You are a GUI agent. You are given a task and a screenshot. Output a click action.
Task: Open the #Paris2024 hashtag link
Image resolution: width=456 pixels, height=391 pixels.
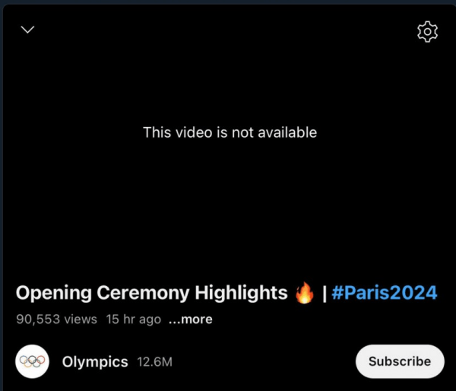pyautogui.click(x=384, y=293)
